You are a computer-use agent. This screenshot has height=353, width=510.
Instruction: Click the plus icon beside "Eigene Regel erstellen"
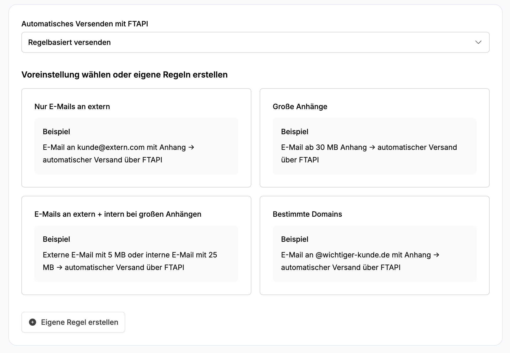(33, 322)
